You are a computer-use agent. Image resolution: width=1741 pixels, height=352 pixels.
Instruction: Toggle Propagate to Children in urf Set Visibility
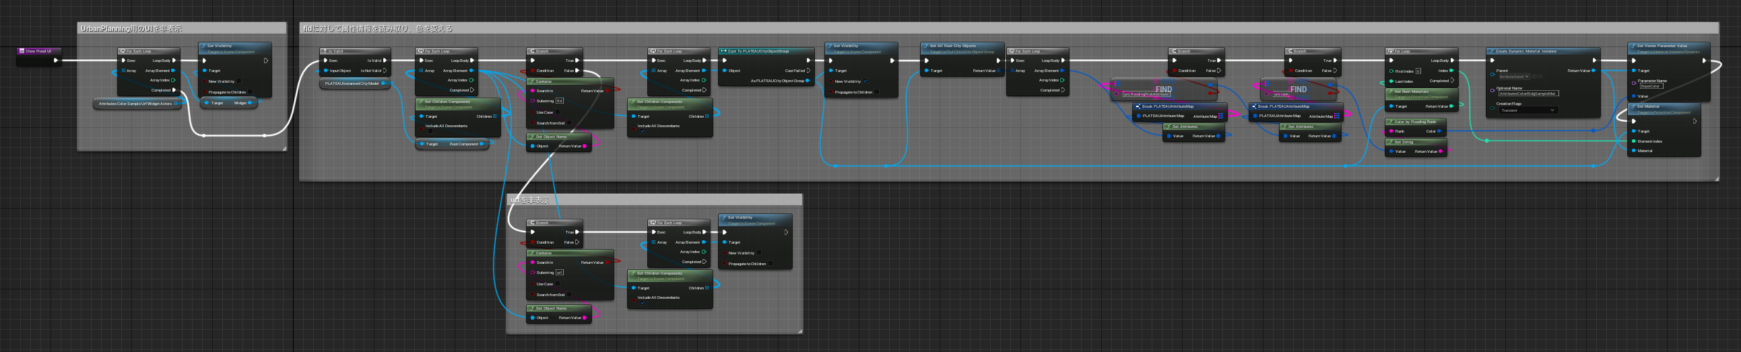(x=770, y=263)
